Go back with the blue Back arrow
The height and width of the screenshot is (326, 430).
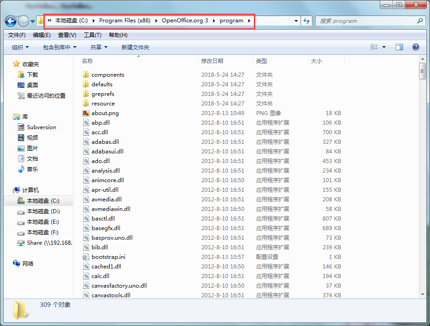pos(11,21)
